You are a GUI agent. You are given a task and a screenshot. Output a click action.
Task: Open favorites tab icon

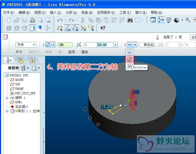pos(32,61)
